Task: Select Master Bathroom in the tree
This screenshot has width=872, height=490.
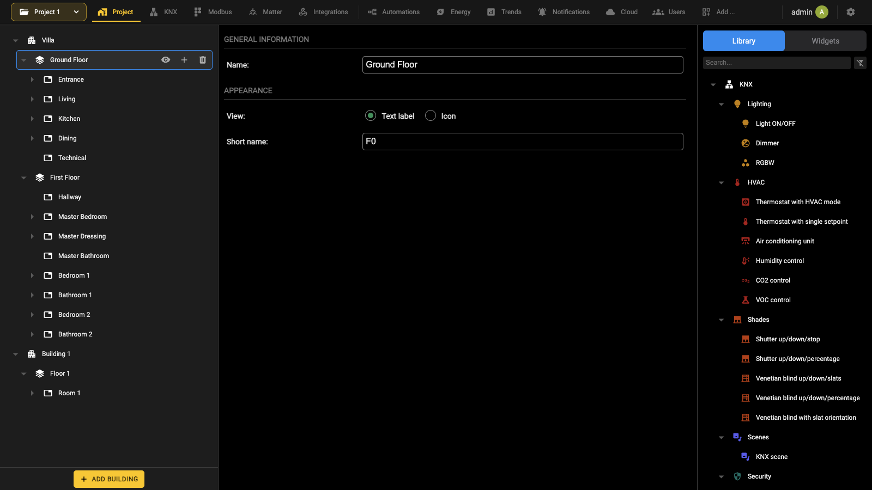Action: 83,256
